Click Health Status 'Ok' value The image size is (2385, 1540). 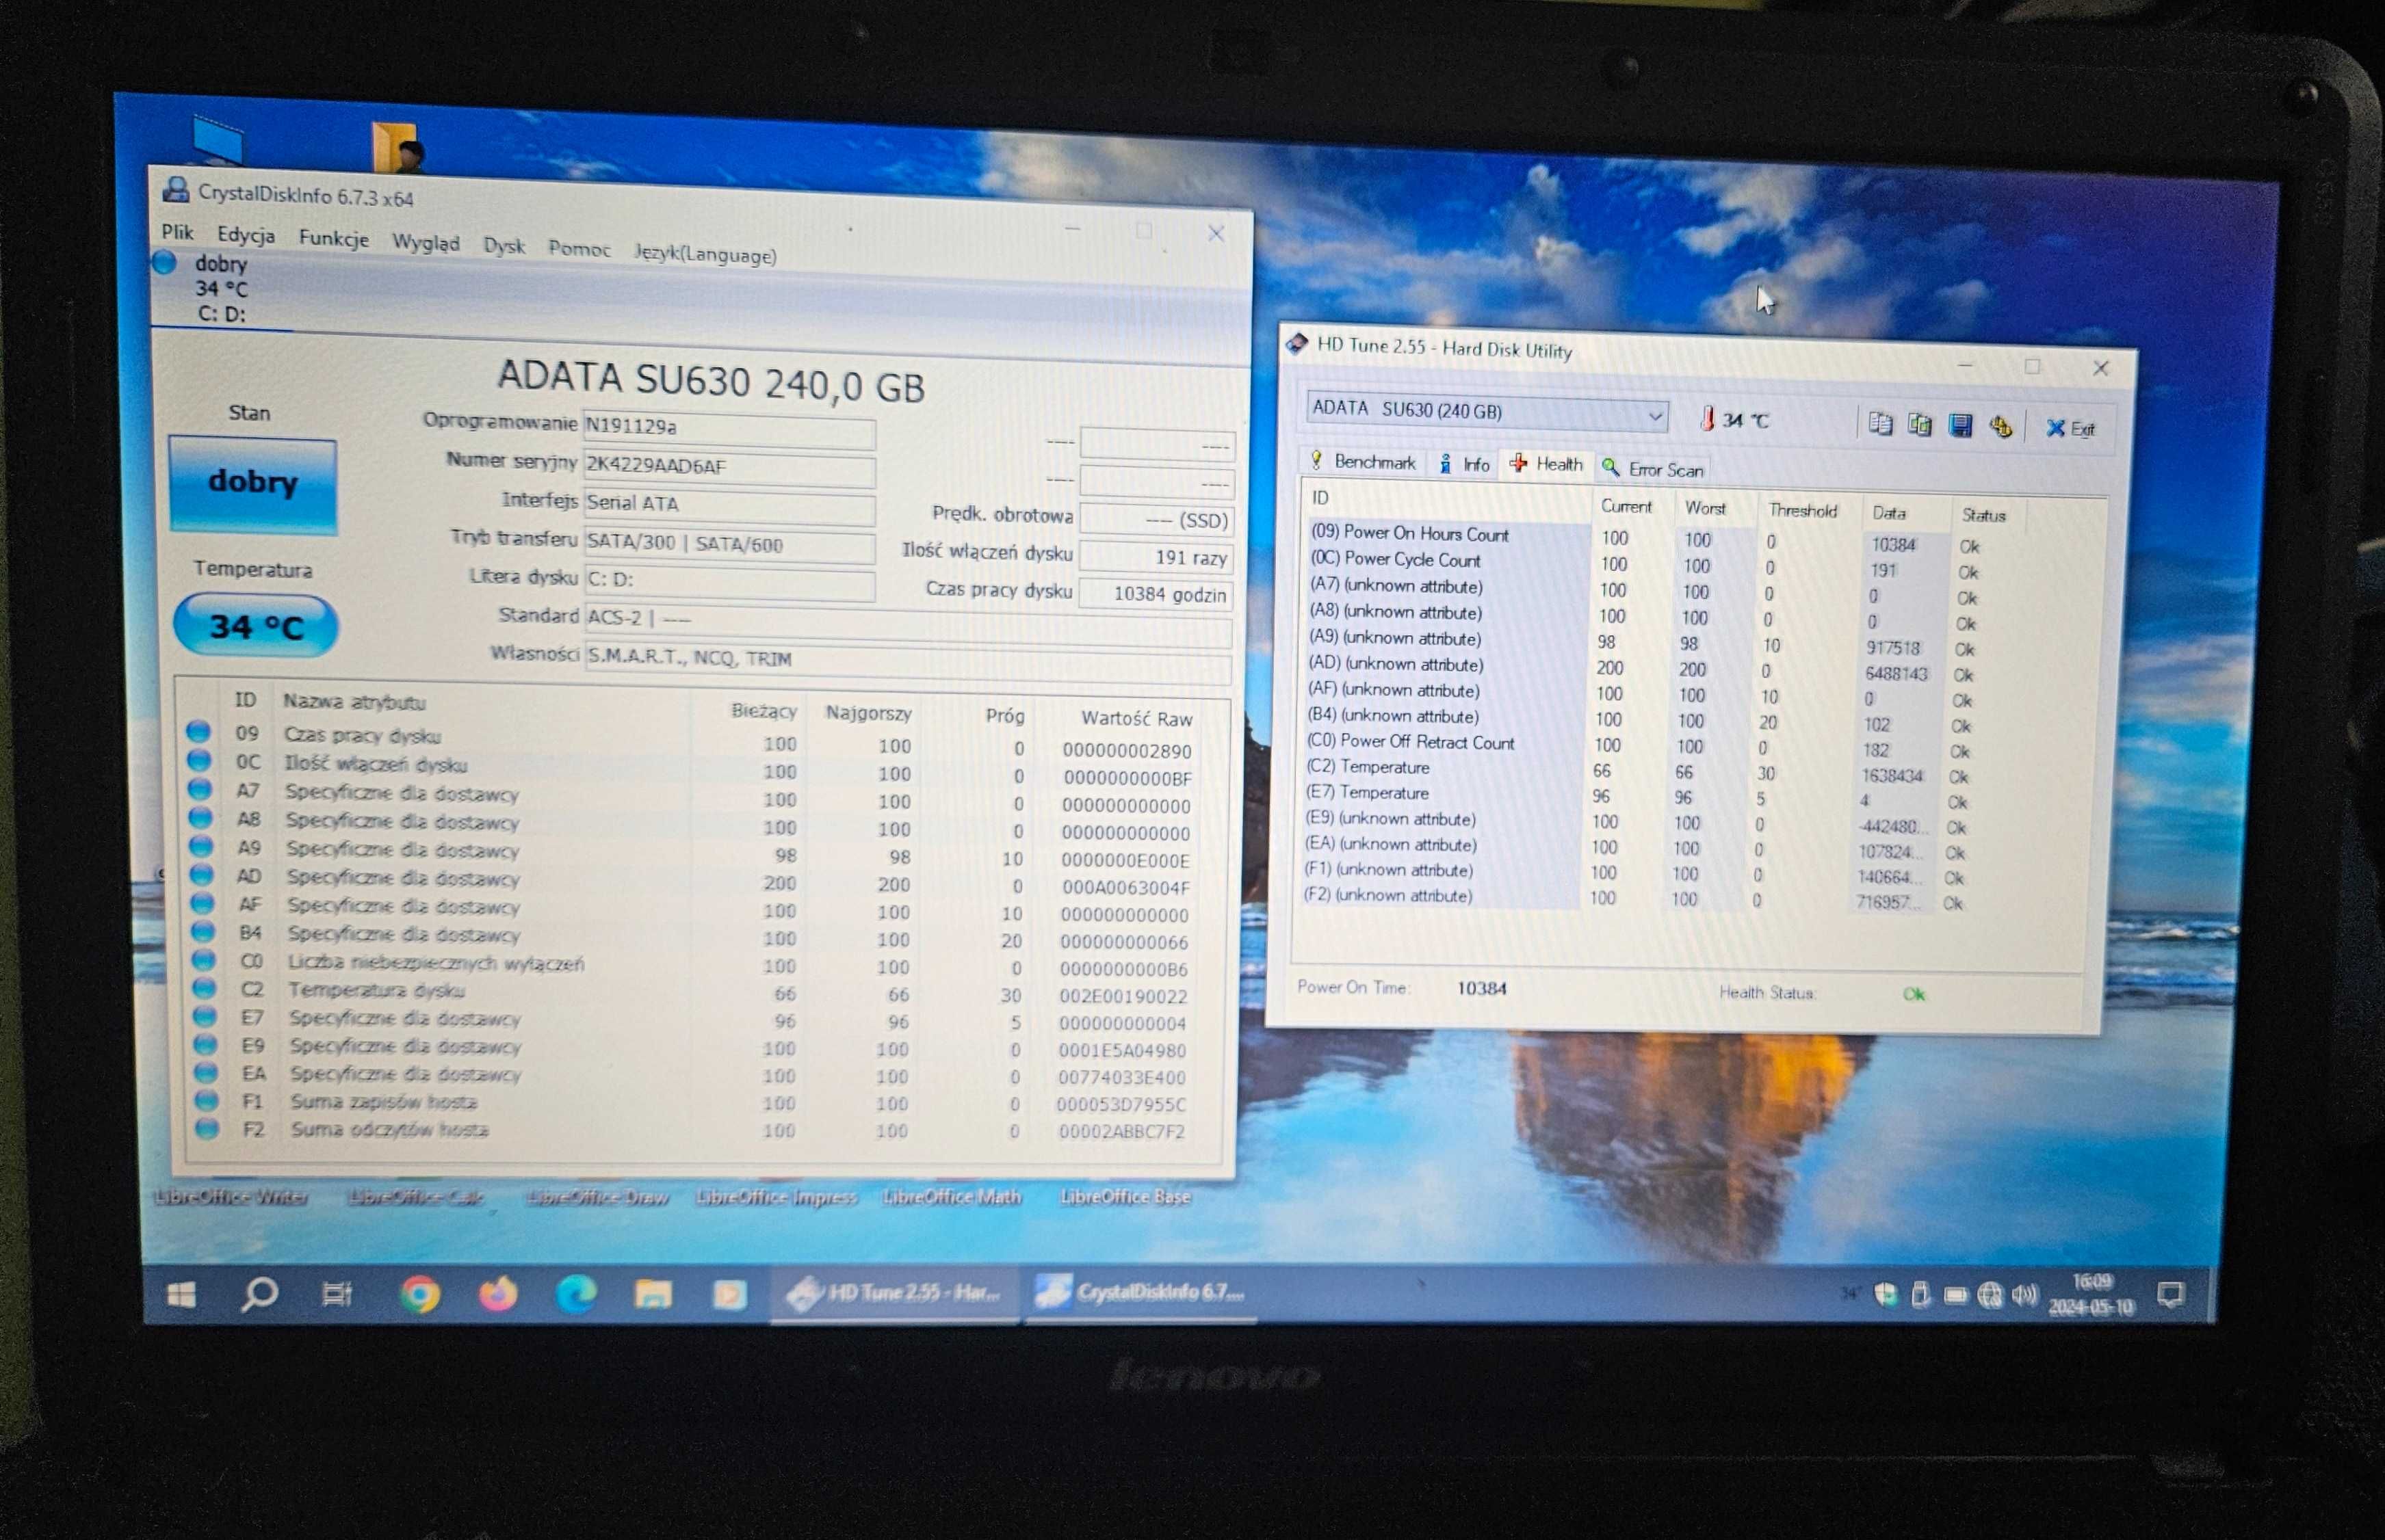coord(1914,994)
